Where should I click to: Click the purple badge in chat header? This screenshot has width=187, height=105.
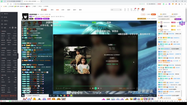coord(178,19)
